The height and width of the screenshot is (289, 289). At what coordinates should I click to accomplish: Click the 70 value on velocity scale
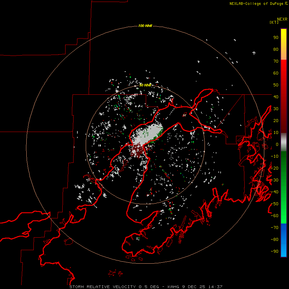pyautogui.click(x=276, y=61)
